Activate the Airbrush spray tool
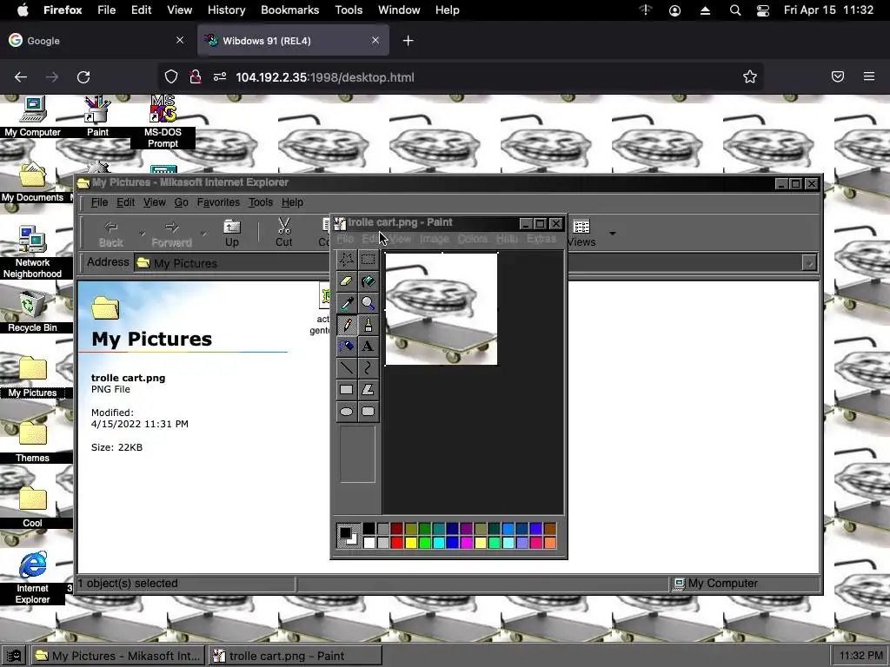 click(x=346, y=347)
